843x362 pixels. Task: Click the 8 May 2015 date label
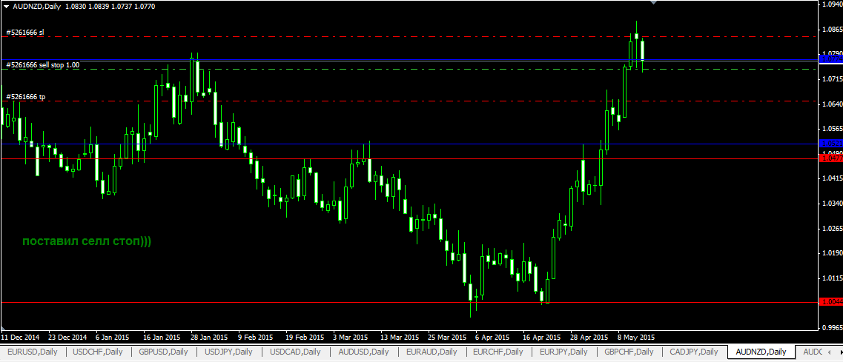pos(636,338)
